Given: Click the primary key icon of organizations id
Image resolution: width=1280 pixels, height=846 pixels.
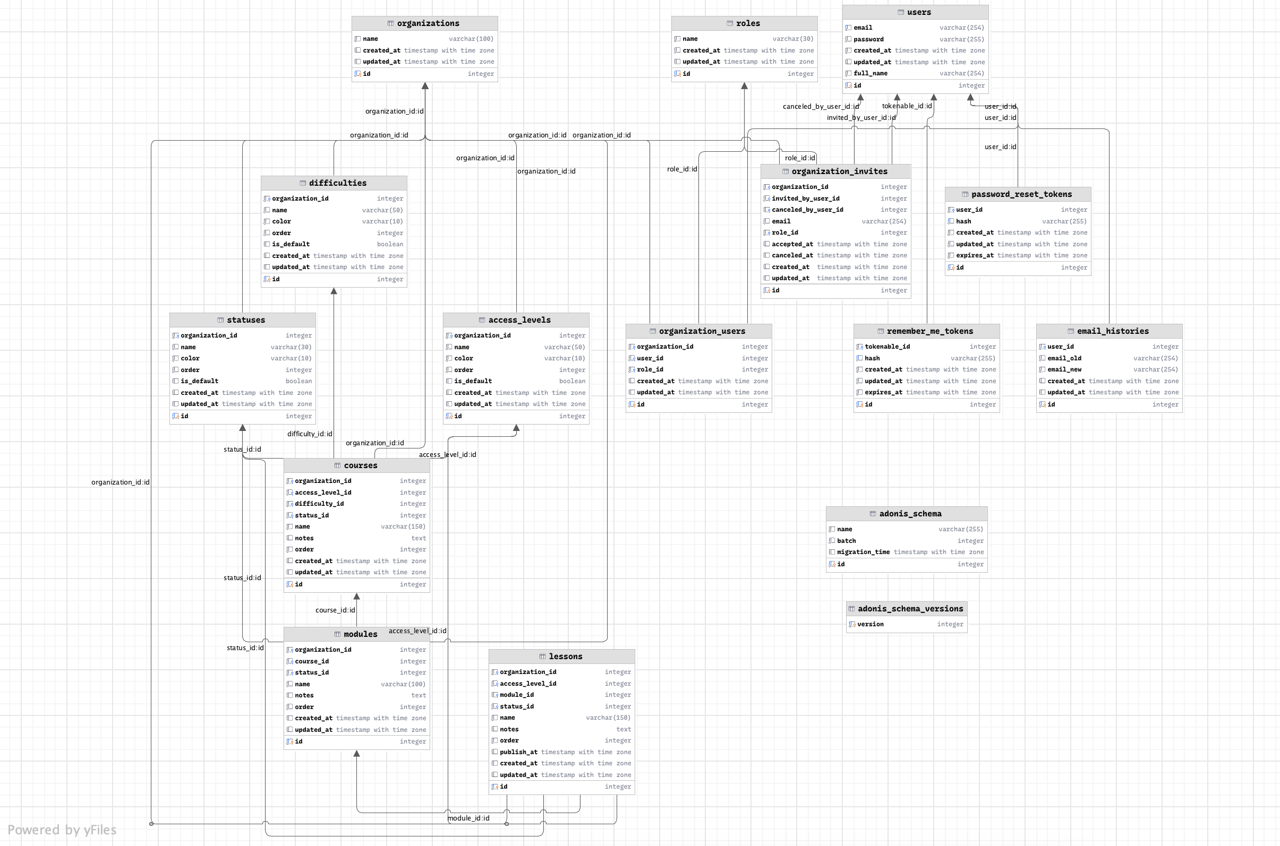Looking at the screenshot, I should pyautogui.click(x=357, y=74).
